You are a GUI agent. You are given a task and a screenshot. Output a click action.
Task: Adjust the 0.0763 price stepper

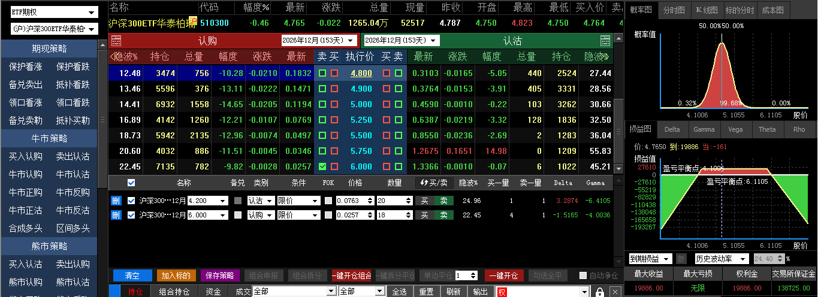pos(370,201)
